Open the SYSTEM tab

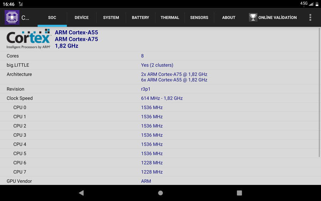(111, 17)
